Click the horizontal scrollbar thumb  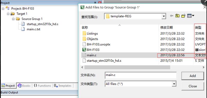click(127, 67)
